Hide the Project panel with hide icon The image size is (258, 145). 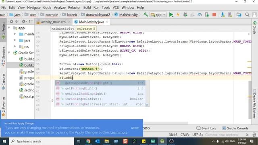click(31, 21)
